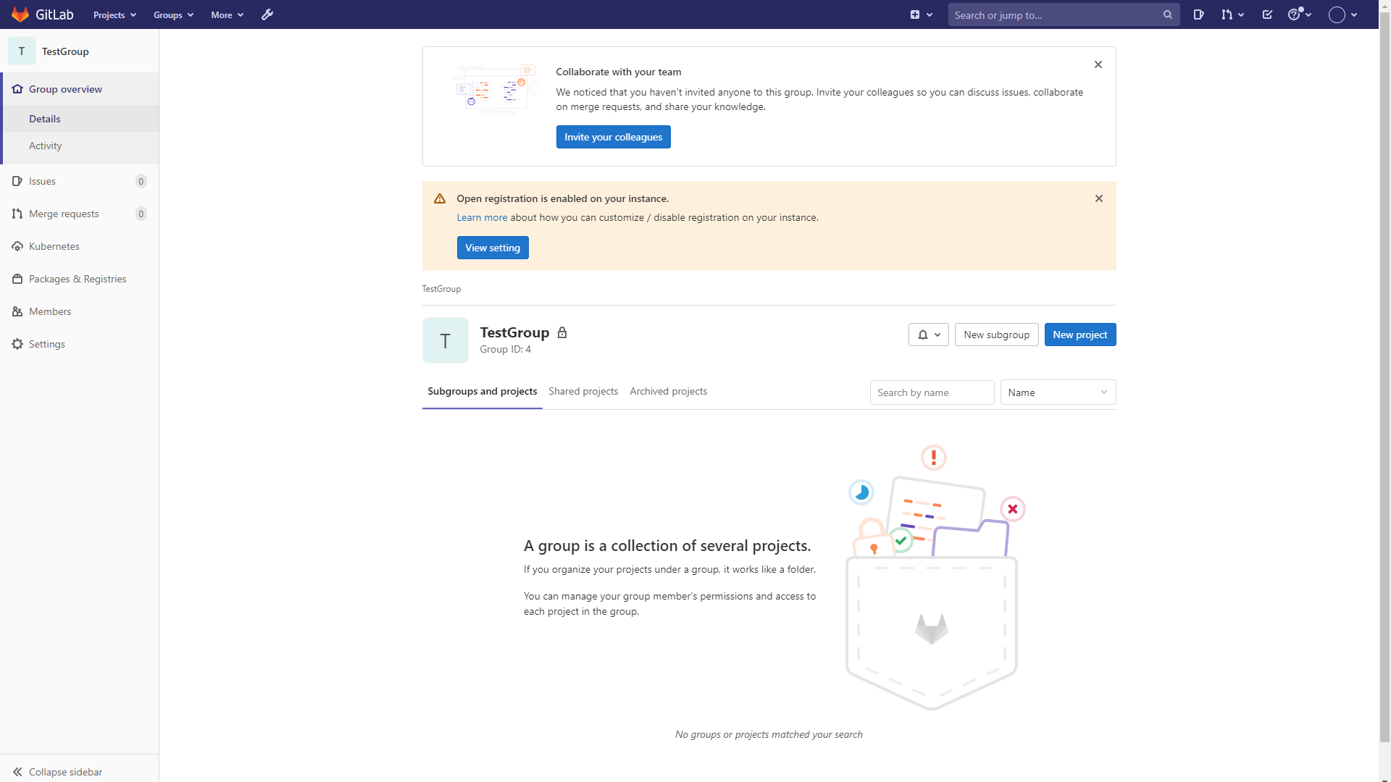Open the Name sort dropdown
The height and width of the screenshot is (782, 1391).
tap(1058, 392)
